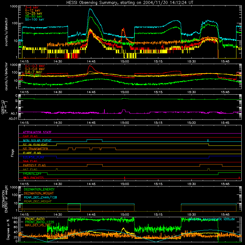Select the 7-20 MeV legend entry

coord(33,75)
